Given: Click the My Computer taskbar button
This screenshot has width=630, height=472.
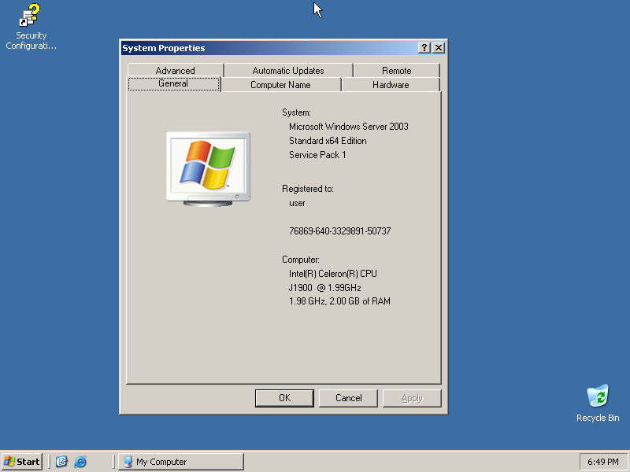Looking at the screenshot, I should coord(181,462).
